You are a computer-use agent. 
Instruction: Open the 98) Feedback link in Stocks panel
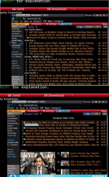click(66, 24)
